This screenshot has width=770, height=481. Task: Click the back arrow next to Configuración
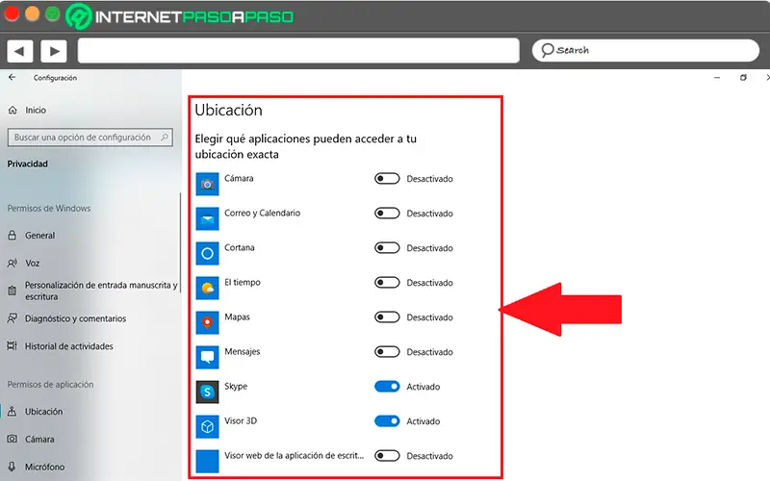tap(13, 77)
